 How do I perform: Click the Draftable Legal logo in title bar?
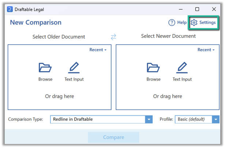click(x=10, y=9)
